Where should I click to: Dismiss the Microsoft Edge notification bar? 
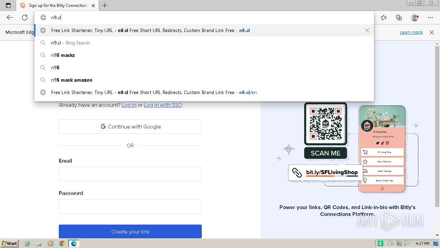coord(432,32)
